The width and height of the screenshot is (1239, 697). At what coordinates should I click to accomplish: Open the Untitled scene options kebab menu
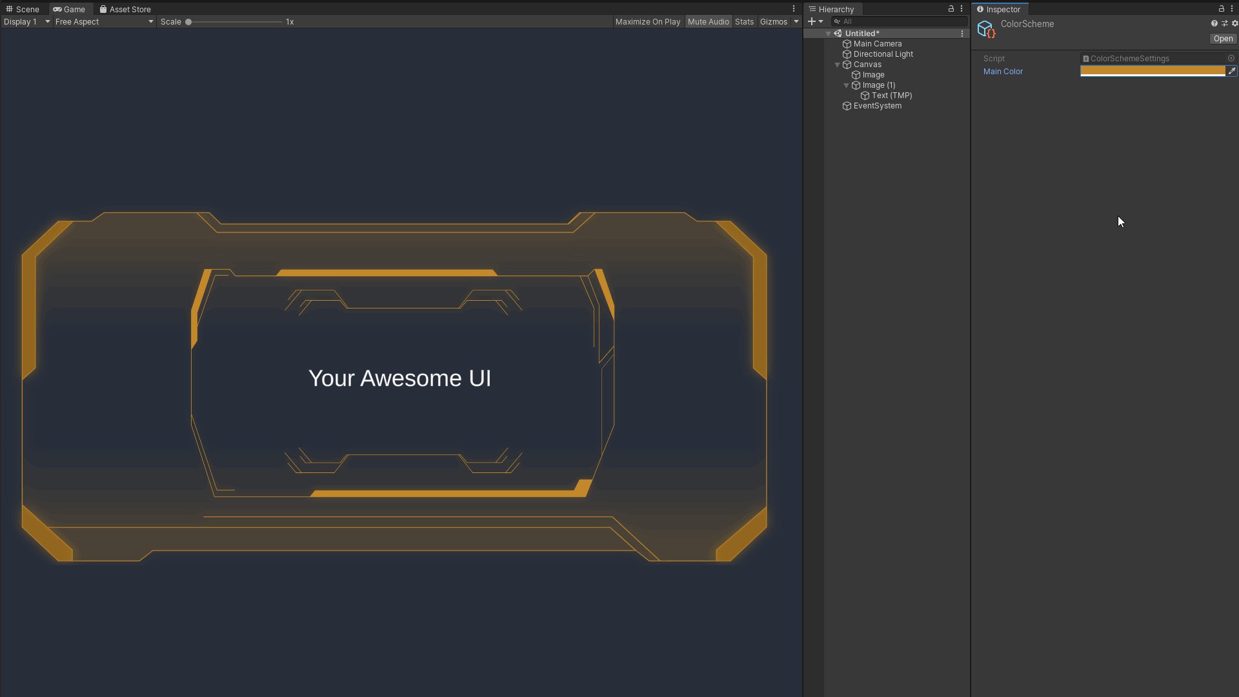coord(962,34)
